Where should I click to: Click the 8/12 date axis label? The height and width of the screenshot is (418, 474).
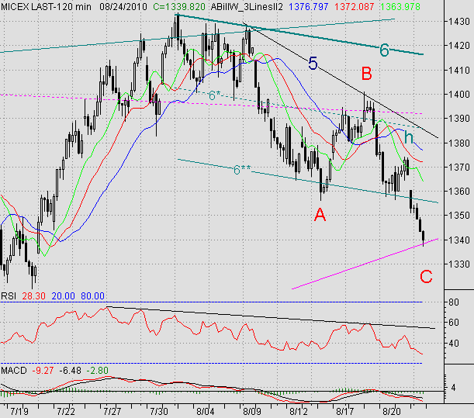click(x=299, y=411)
